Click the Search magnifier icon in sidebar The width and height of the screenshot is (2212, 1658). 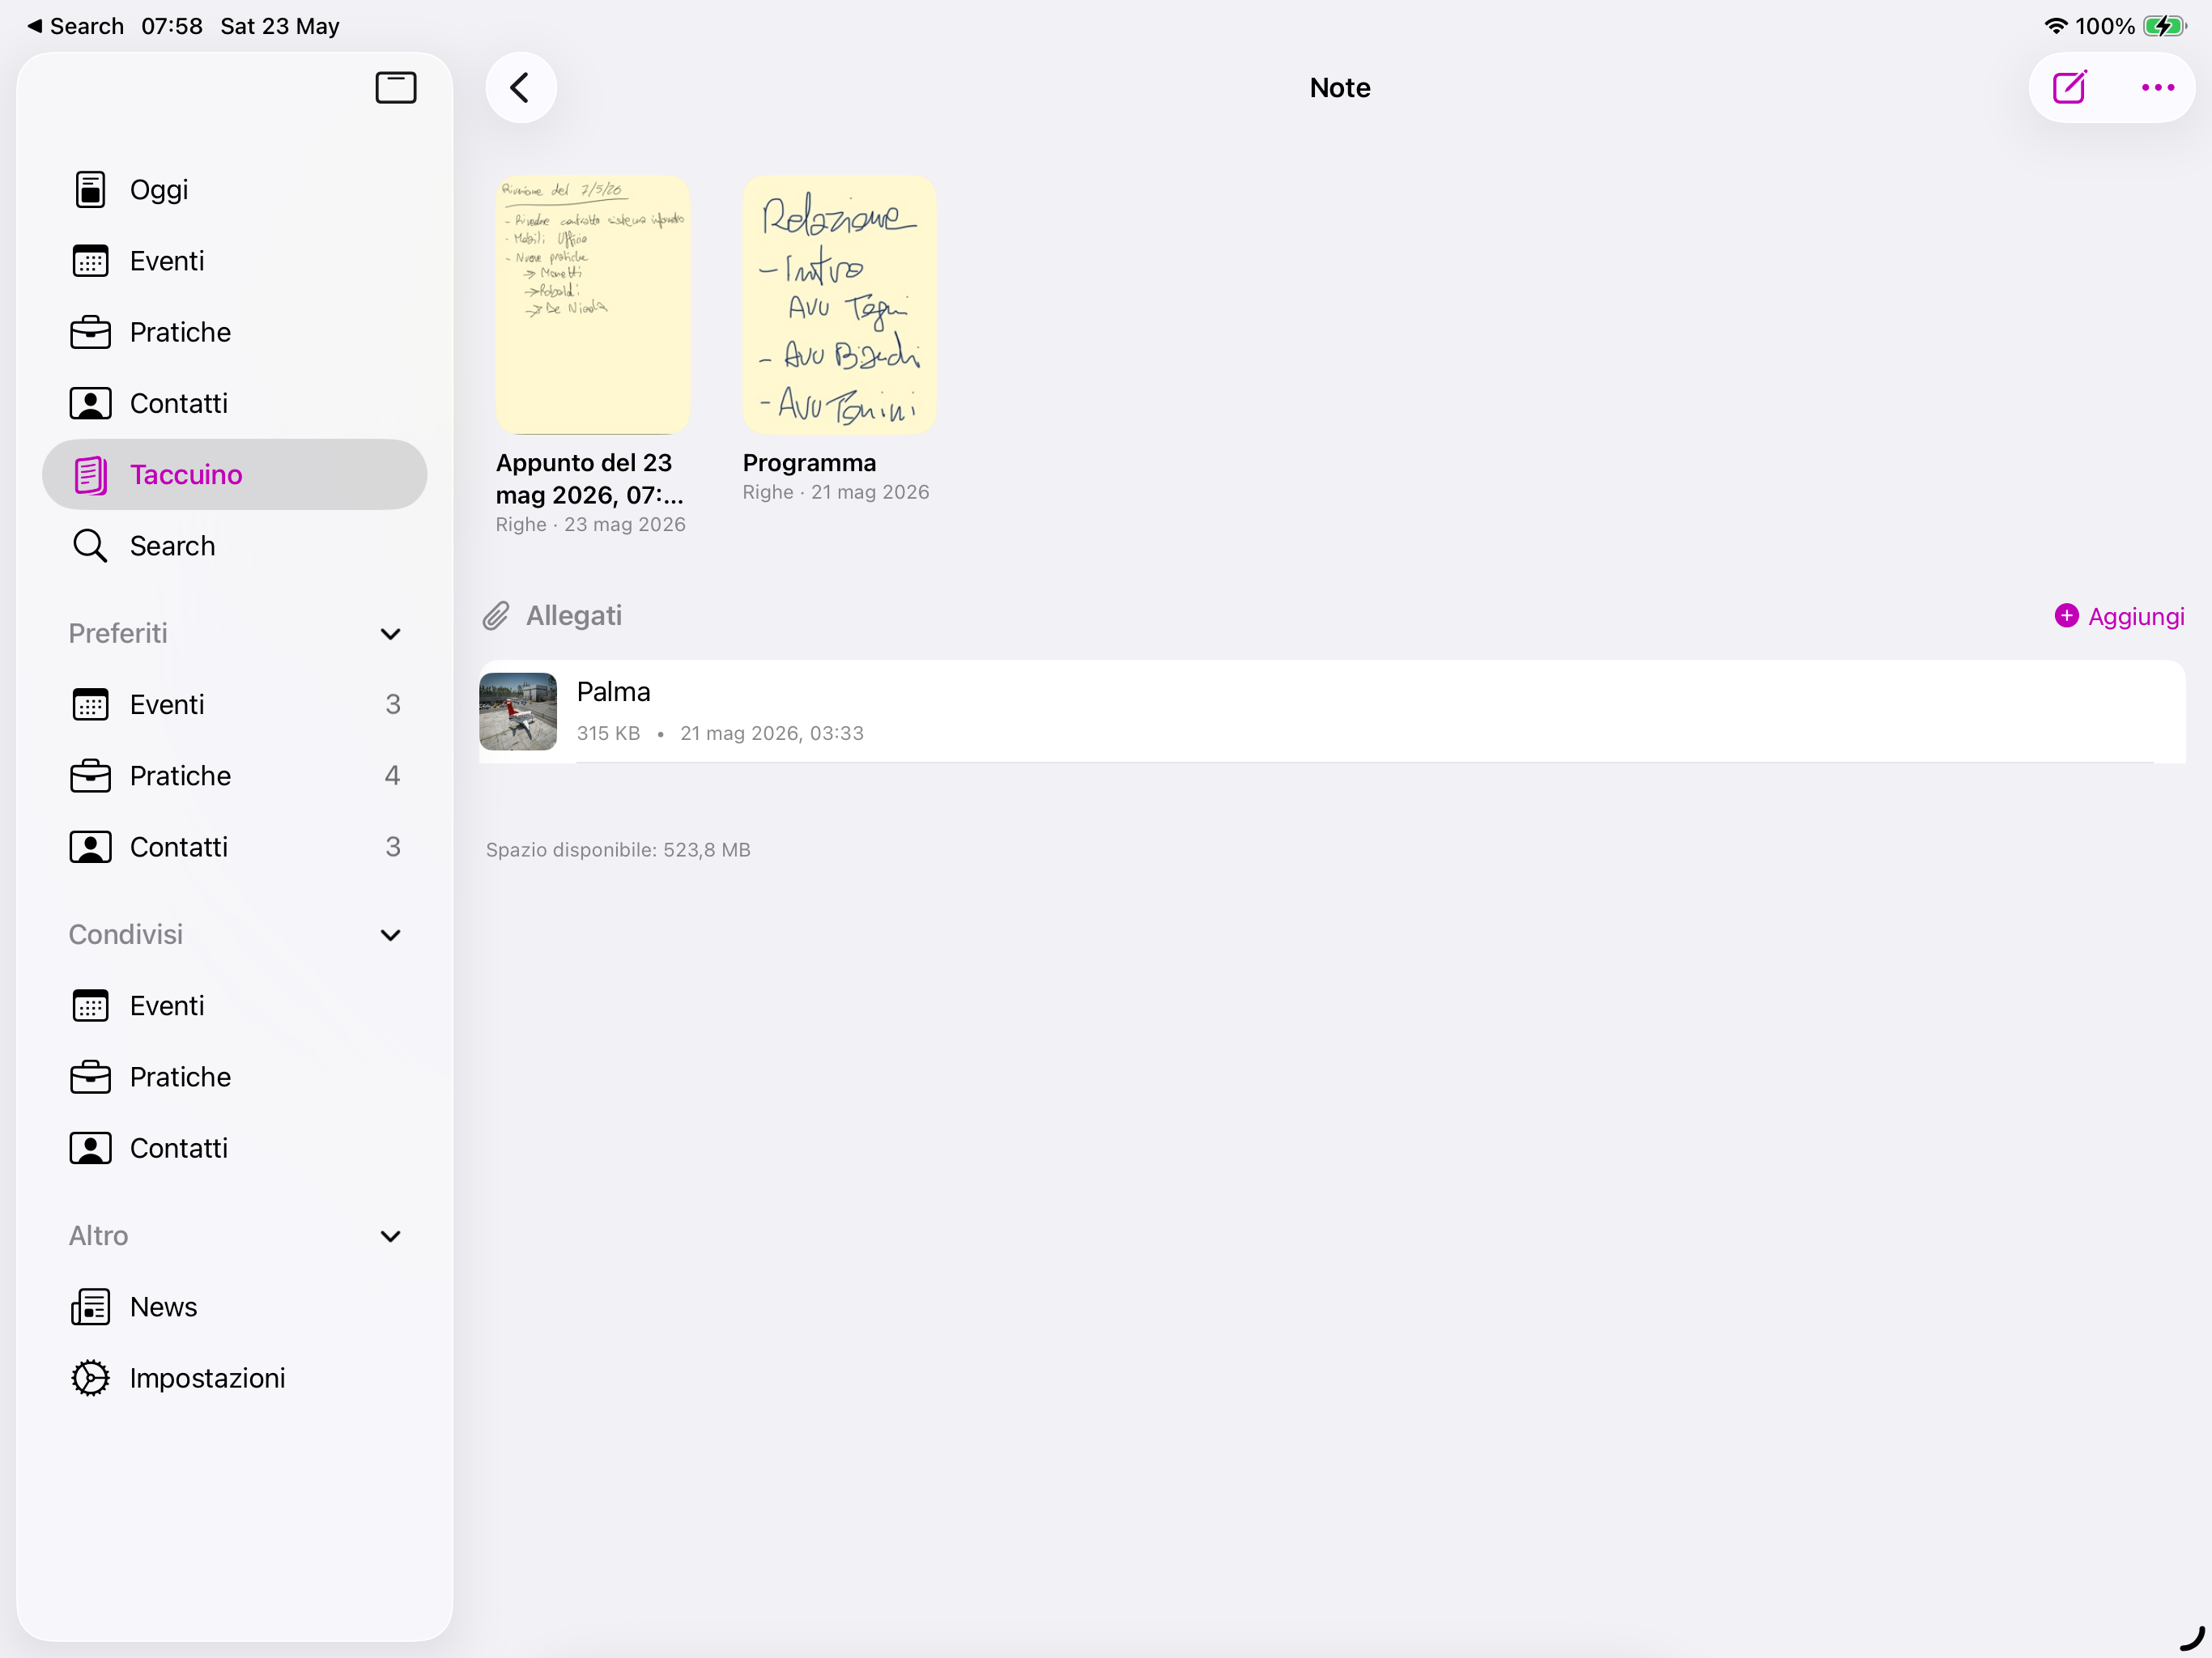pyautogui.click(x=90, y=546)
